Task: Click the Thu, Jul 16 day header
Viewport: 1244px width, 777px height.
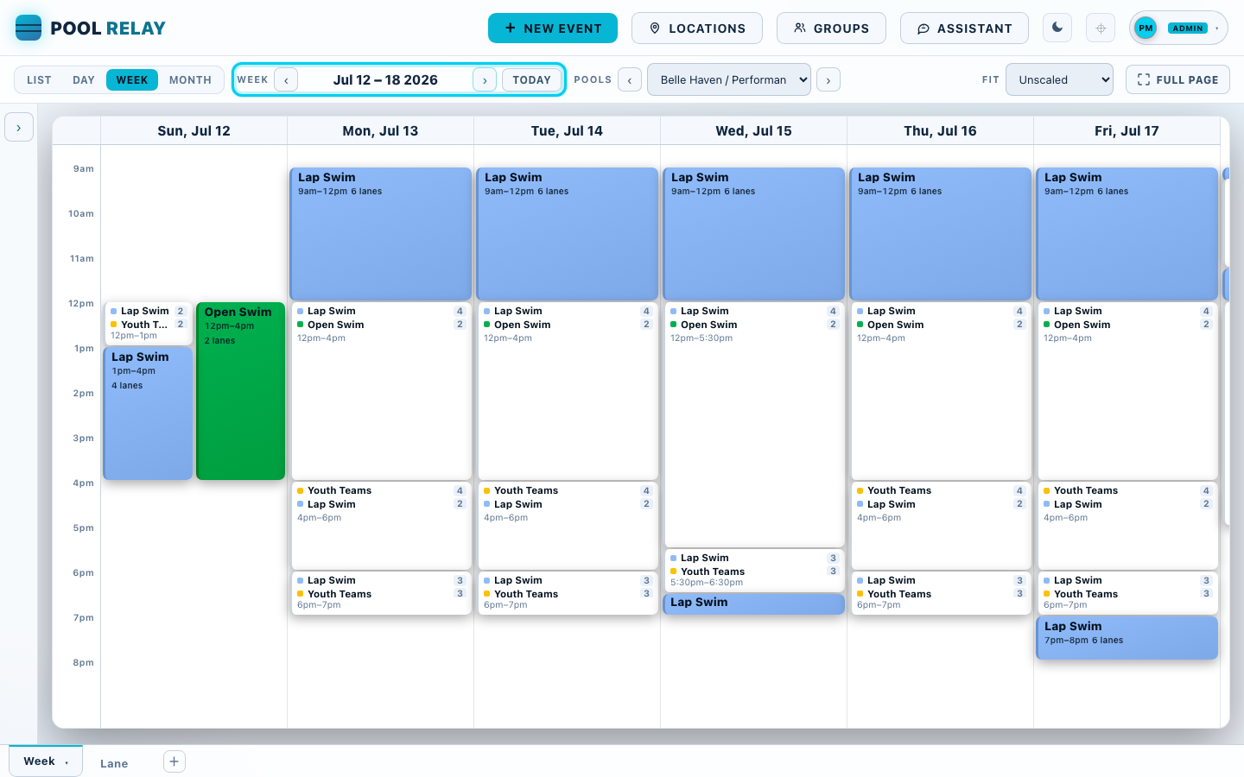Action: click(x=940, y=131)
